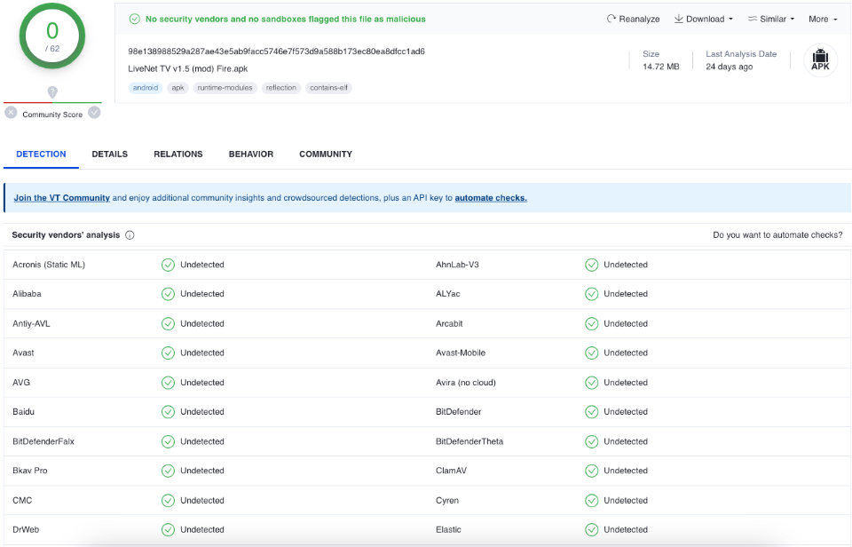
Task: Select the runtime-modules tag
Action: [225, 88]
